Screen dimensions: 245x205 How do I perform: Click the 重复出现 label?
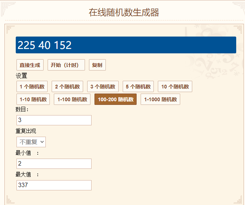26,131
